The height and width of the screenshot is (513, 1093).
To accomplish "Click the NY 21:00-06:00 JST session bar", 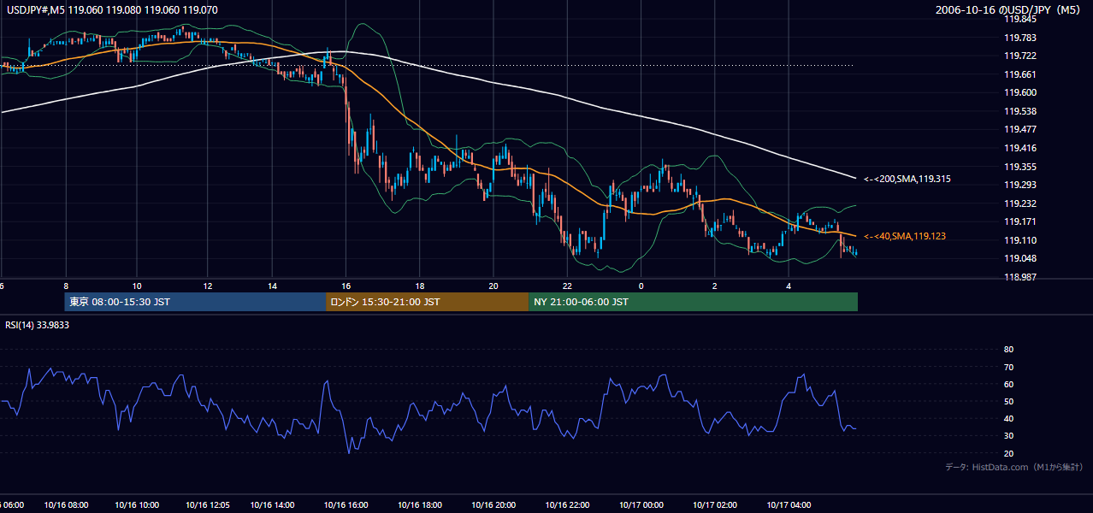I will coord(693,302).
